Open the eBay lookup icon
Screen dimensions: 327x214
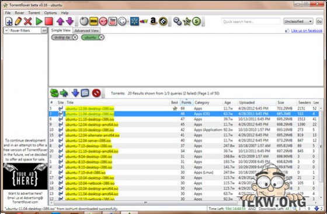click(144, 21)
